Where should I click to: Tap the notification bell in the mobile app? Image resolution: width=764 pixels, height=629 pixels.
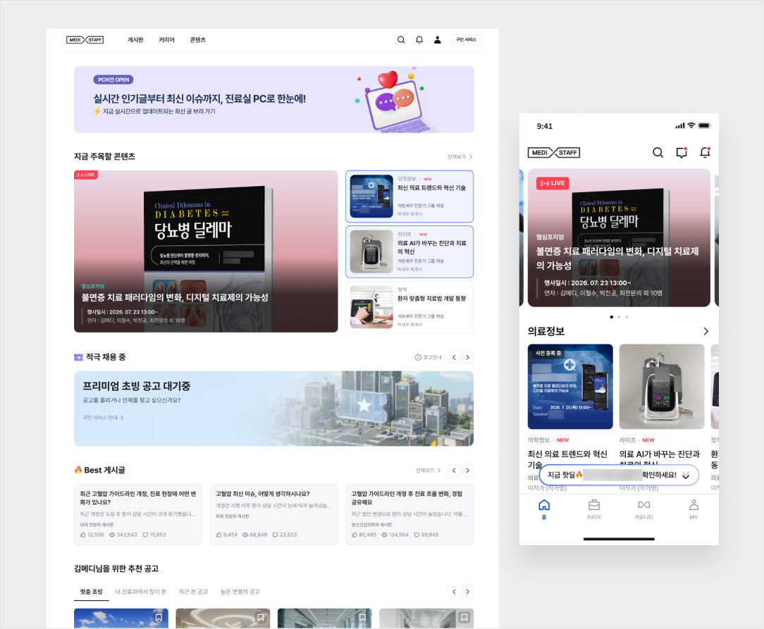(705, 153)
